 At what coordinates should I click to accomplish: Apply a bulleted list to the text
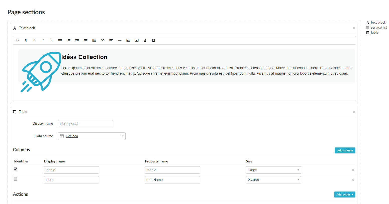60,40
